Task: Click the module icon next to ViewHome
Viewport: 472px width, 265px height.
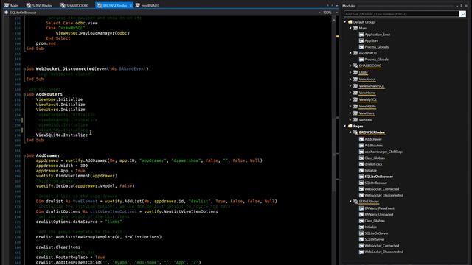Action: [x=355, y=93]
